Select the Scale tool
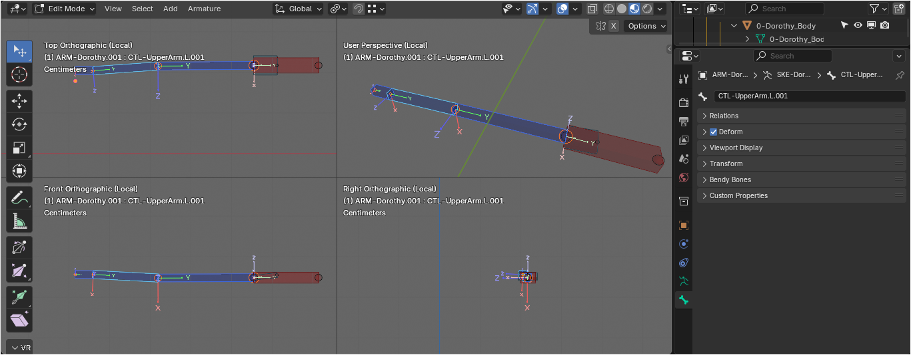The image size is (911, 355). tap(19, 148)
